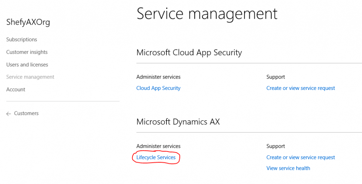The width and height of the screenshot is (362, 184).
Task: Click the Service management page title
Action: pos(207,14)
